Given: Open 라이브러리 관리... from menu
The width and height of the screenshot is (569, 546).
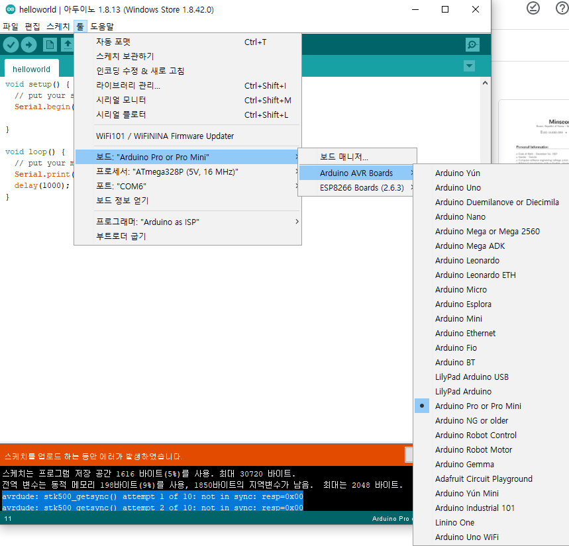Looking at the screenshot, I should pyautogui.click(x=188, y=85).
